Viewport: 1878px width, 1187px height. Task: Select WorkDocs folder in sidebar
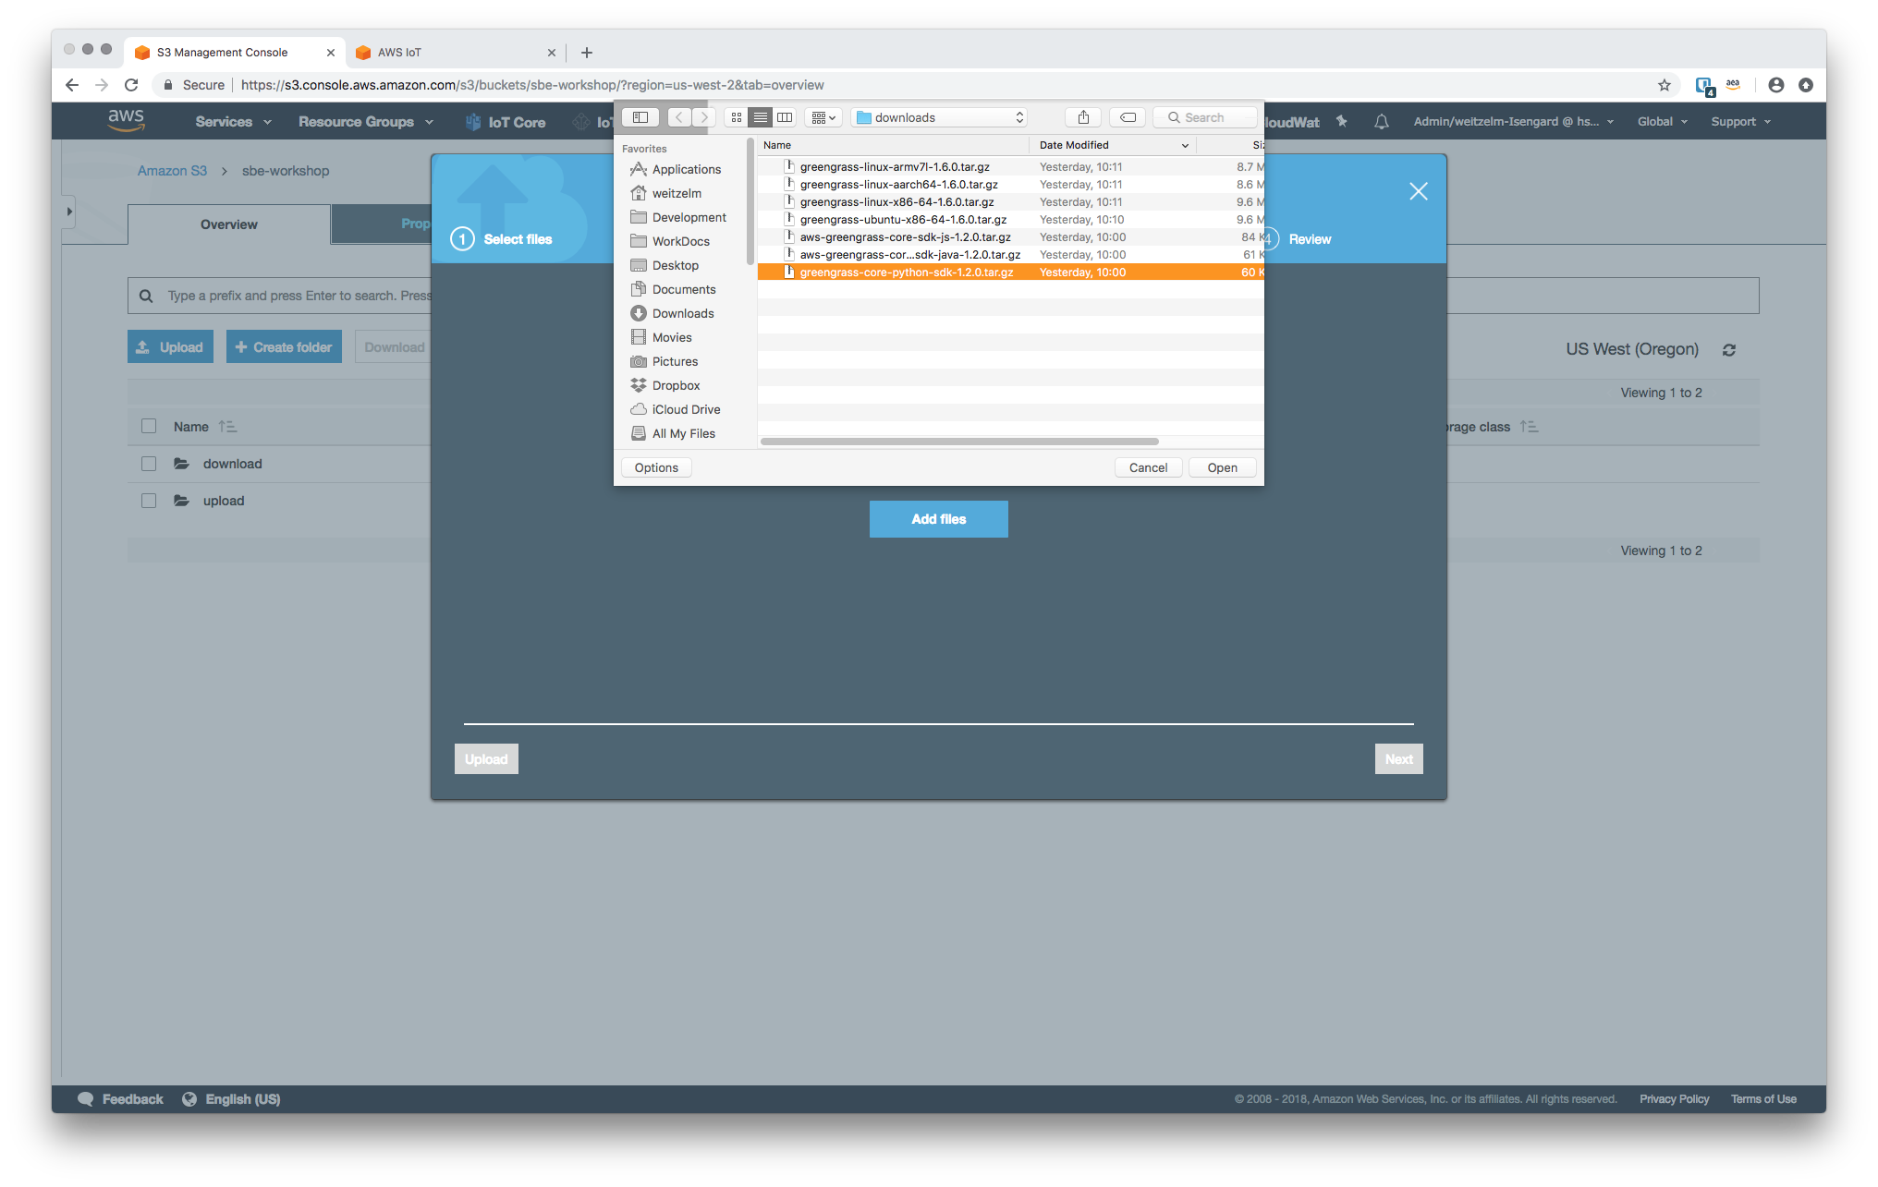[x=680, y=241]
